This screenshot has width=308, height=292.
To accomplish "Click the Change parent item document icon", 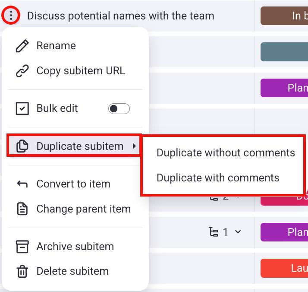I will (x=22, y=209).
